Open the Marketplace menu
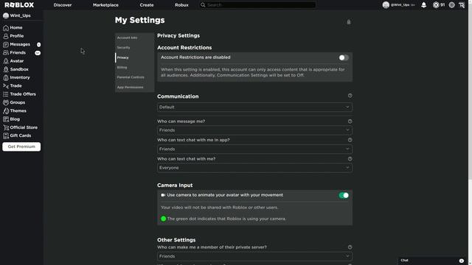472x265 pixels. (x=105, y=5)
